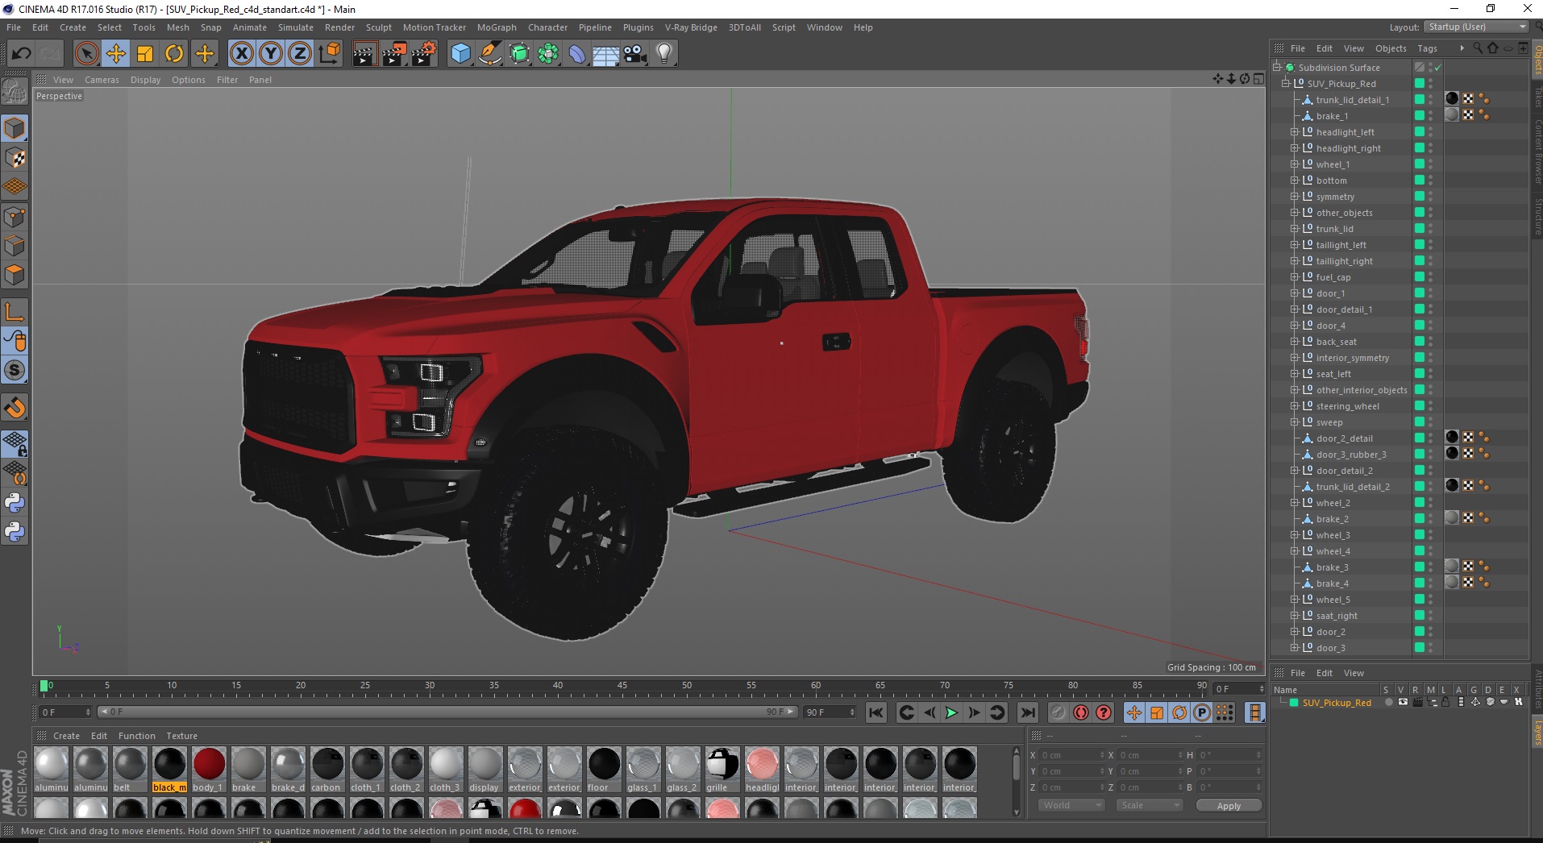
Task: Expand the headlight_left object
Action: [x=1295, y=132]
